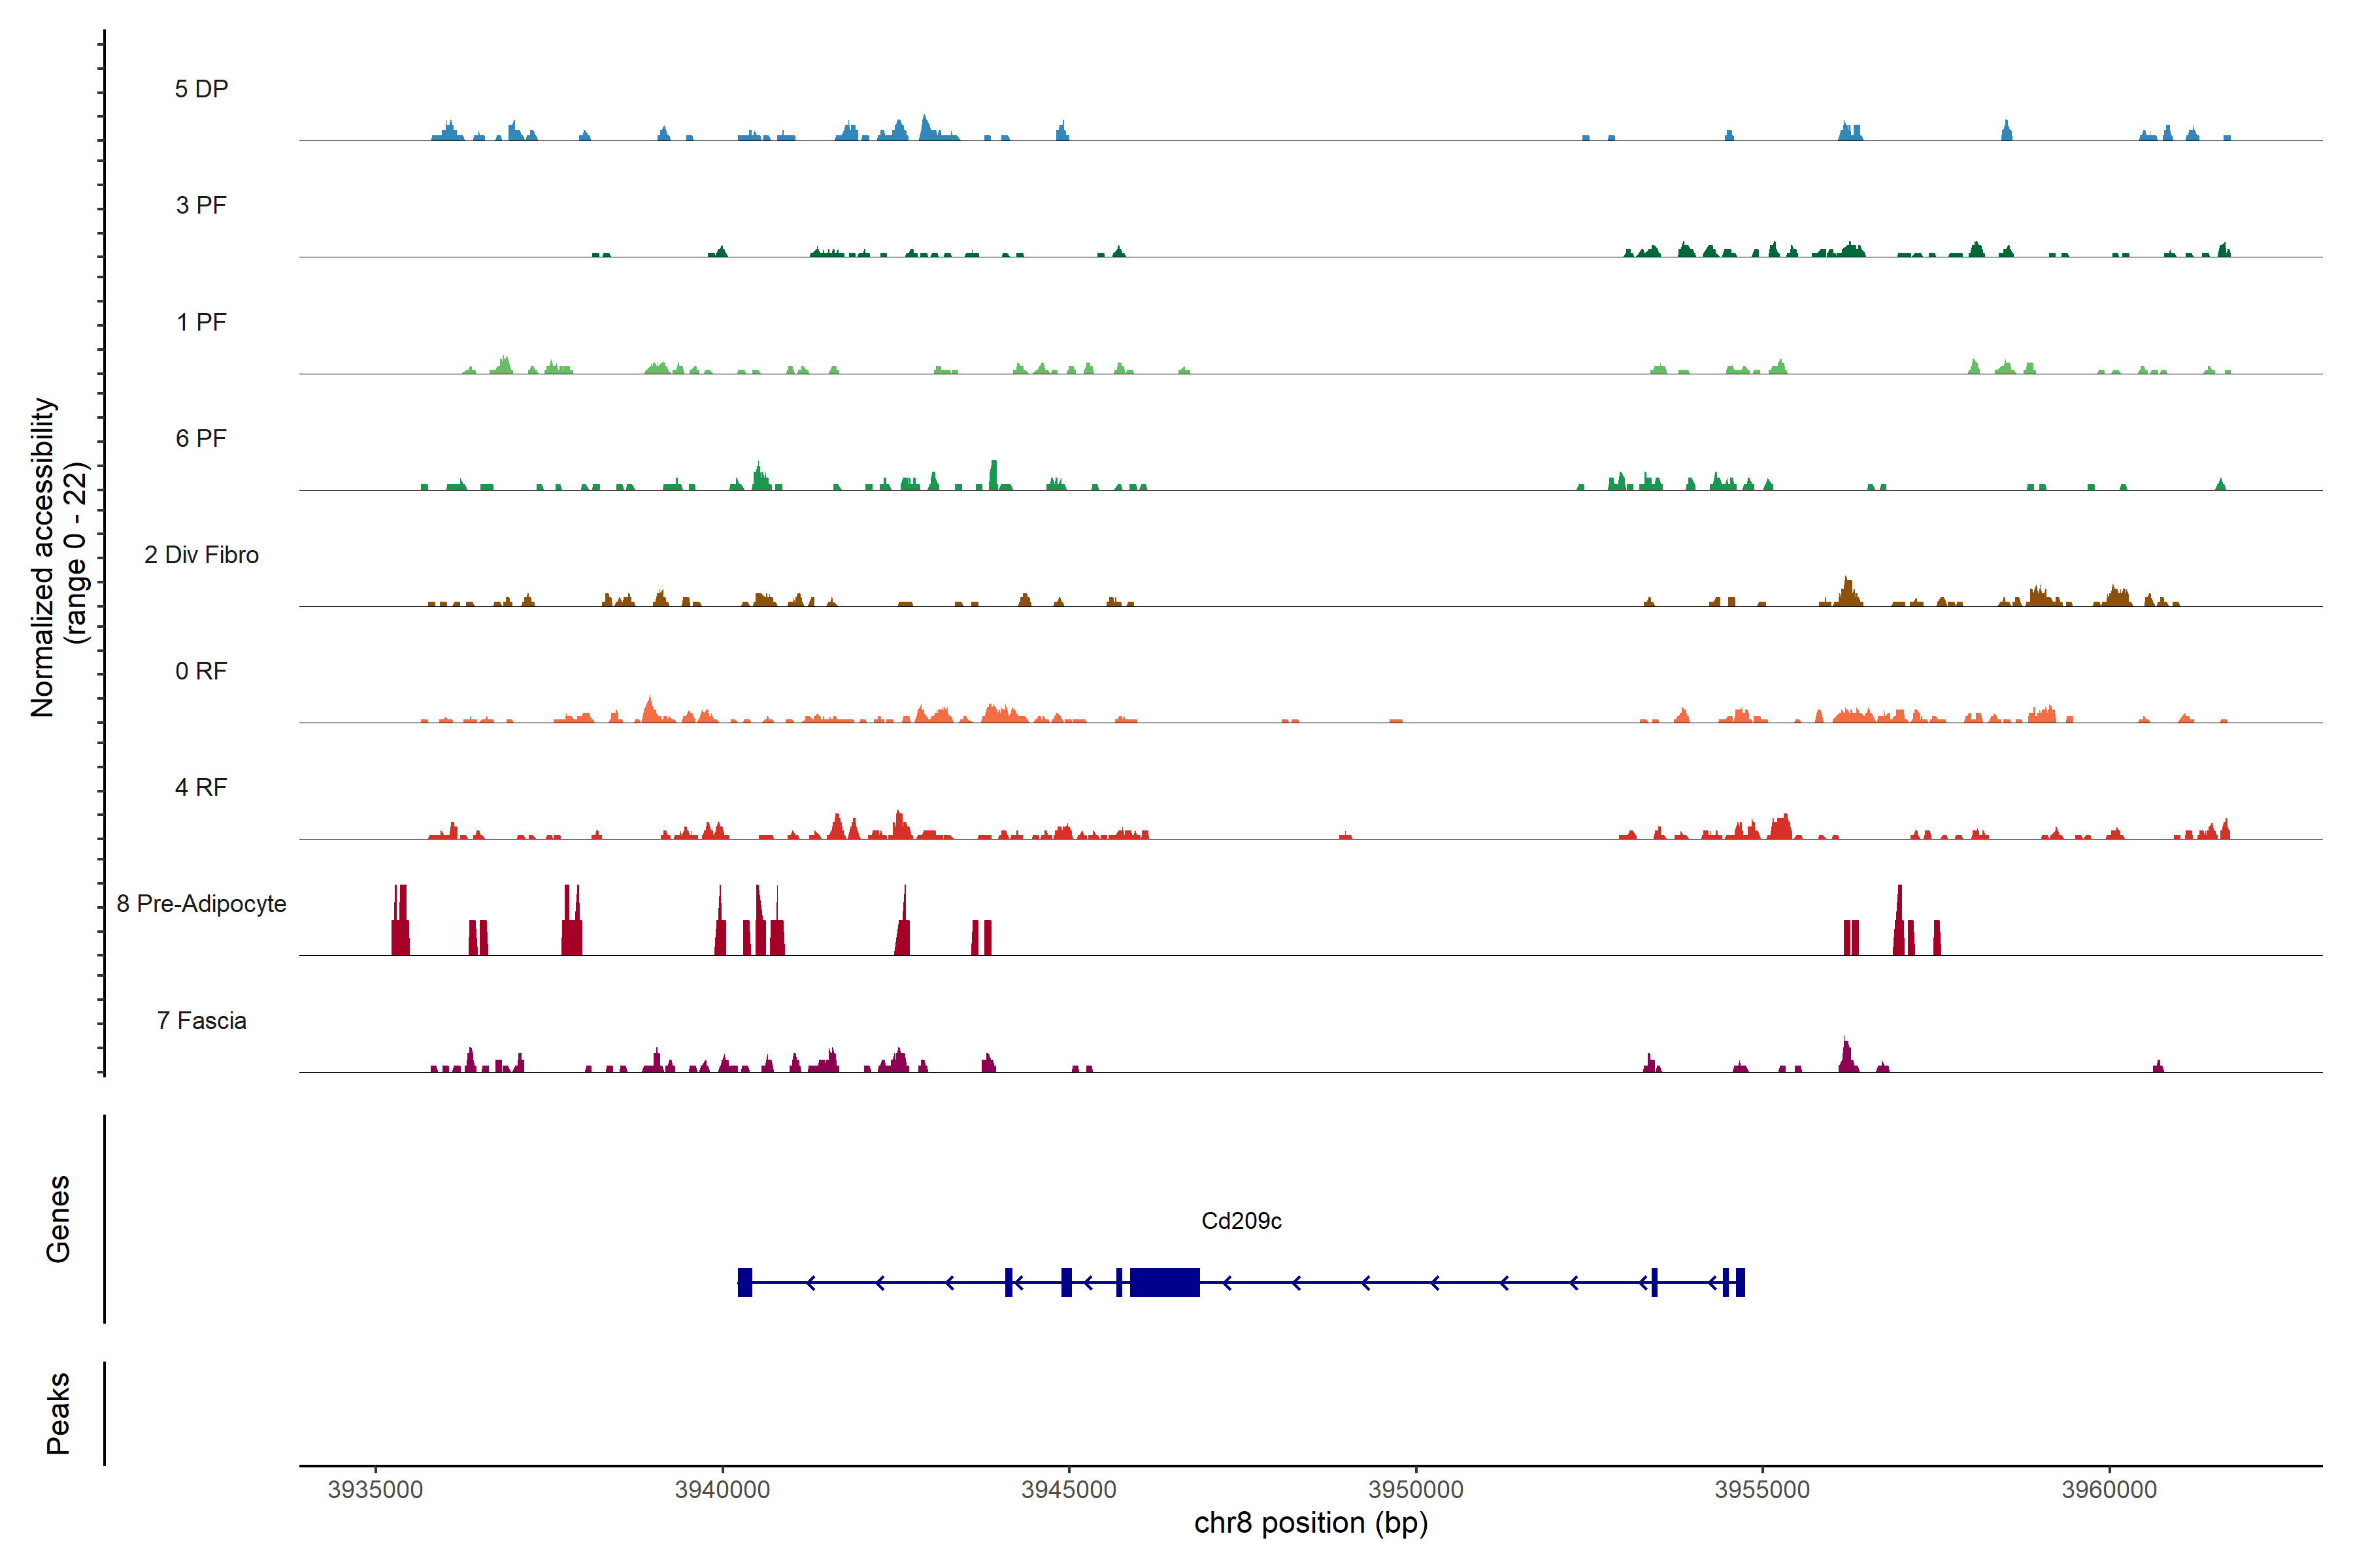
Task: Click the 3950000 axis tick label
Action: [x=1416, y=1489]
